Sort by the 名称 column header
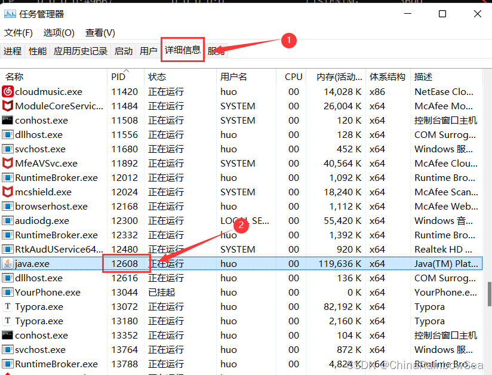This screenshot has width=492, height=375. tap(54, 76)
